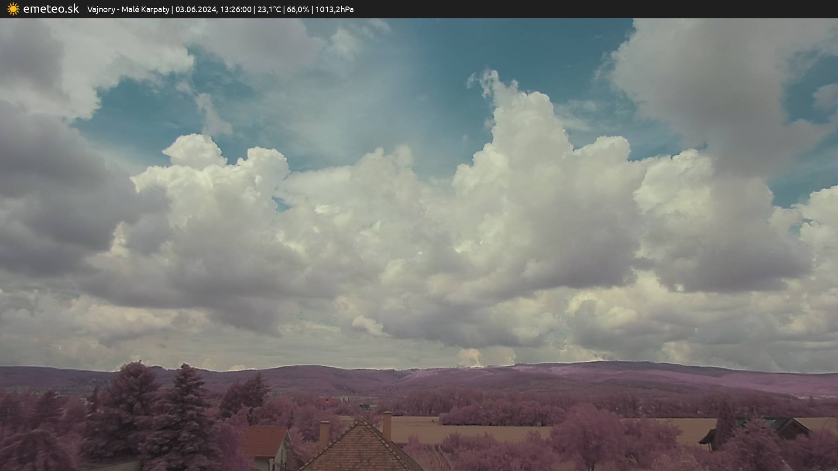Screen dimensions: 838x471
Task: Click the 1013,2hPa pressure reading
Action: [x=334, y=10]
